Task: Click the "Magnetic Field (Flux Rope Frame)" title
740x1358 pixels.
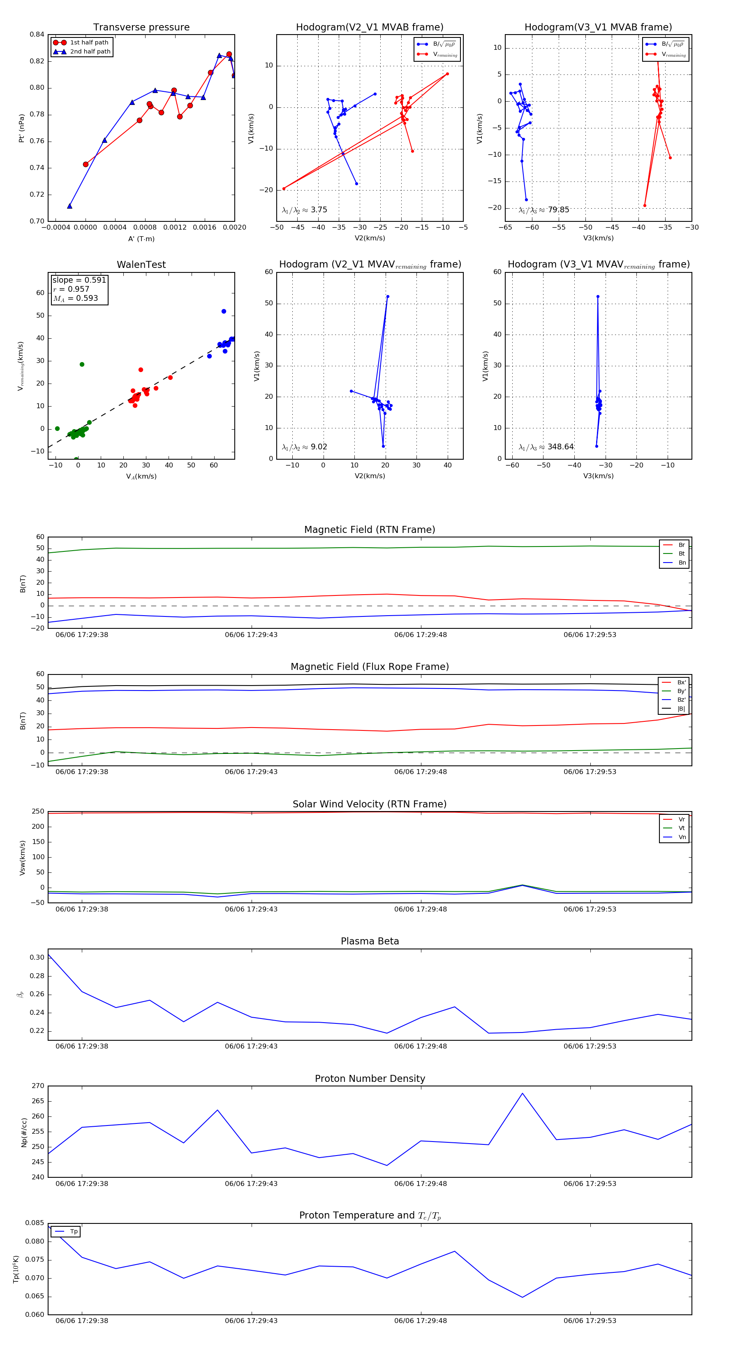Action: [370, 667]
